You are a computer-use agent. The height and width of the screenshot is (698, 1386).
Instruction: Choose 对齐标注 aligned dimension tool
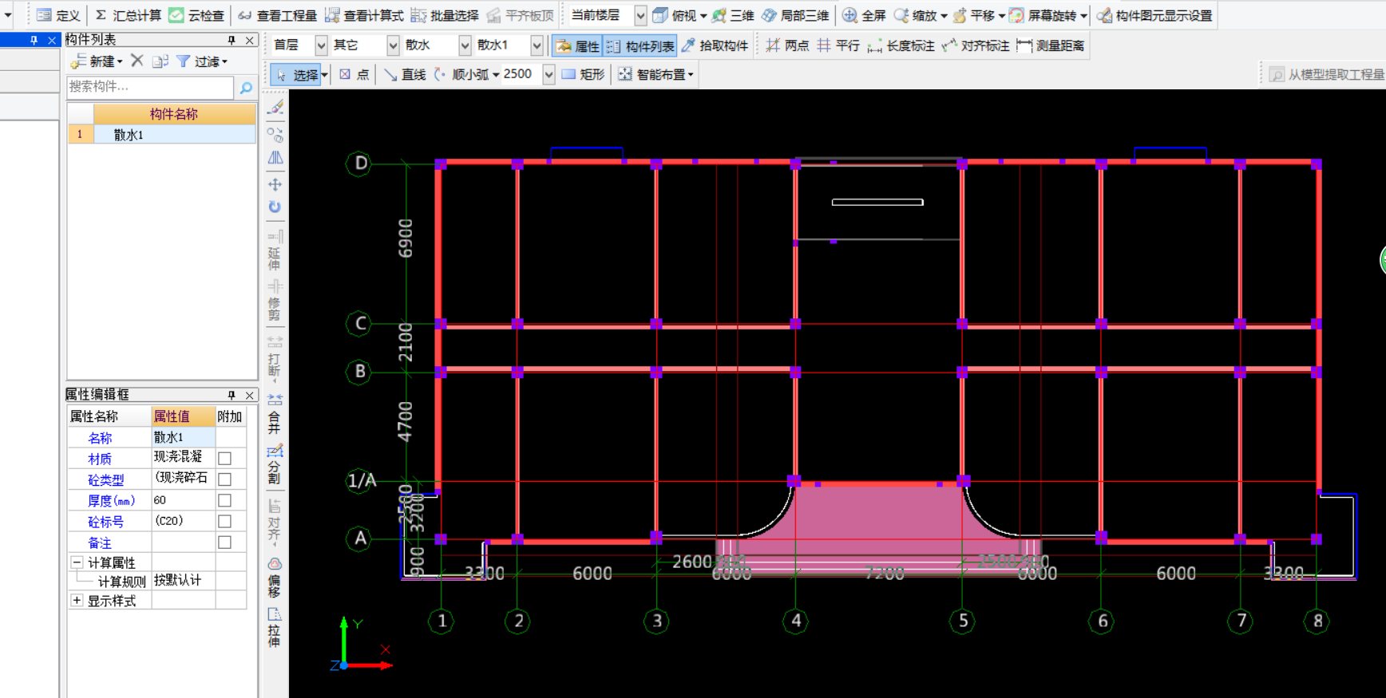coord(976,45)
